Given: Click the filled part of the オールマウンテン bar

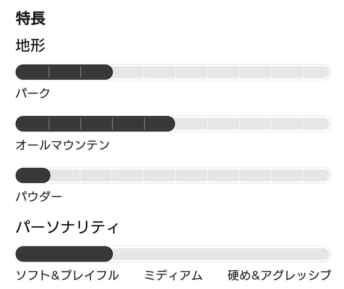Looking at the screenshot, I should point(95,124).
